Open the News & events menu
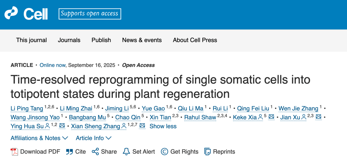Image resolution: width=347 pixels, height=159 pixels. [x=142, y=40]
